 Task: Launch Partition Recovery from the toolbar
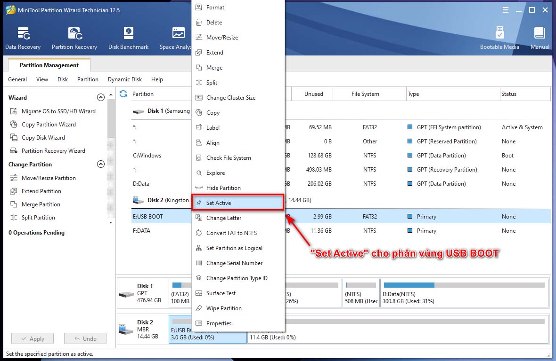click(74, 38)
